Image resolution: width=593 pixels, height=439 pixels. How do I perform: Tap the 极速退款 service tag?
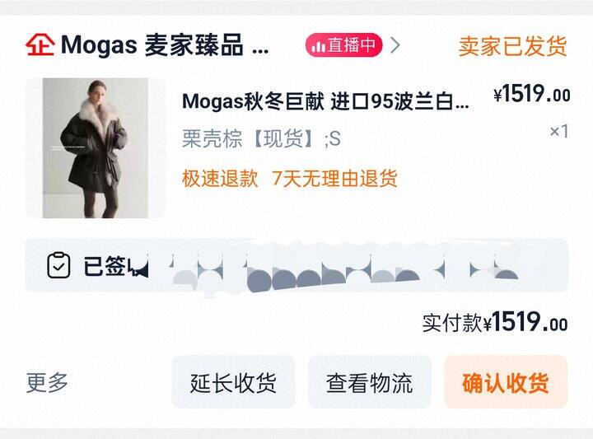click(220, 178)
